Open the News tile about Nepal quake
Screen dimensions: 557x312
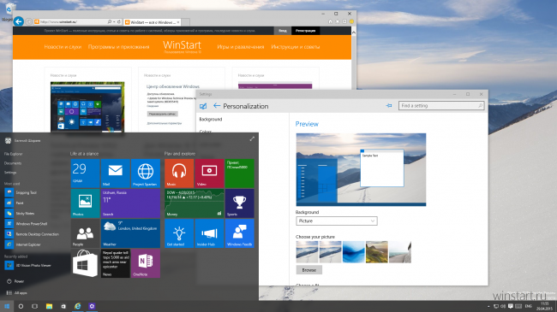pos(116,263)
